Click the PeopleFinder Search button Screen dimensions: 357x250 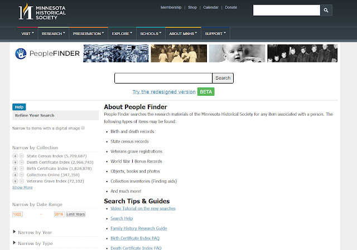coord(223,78)
